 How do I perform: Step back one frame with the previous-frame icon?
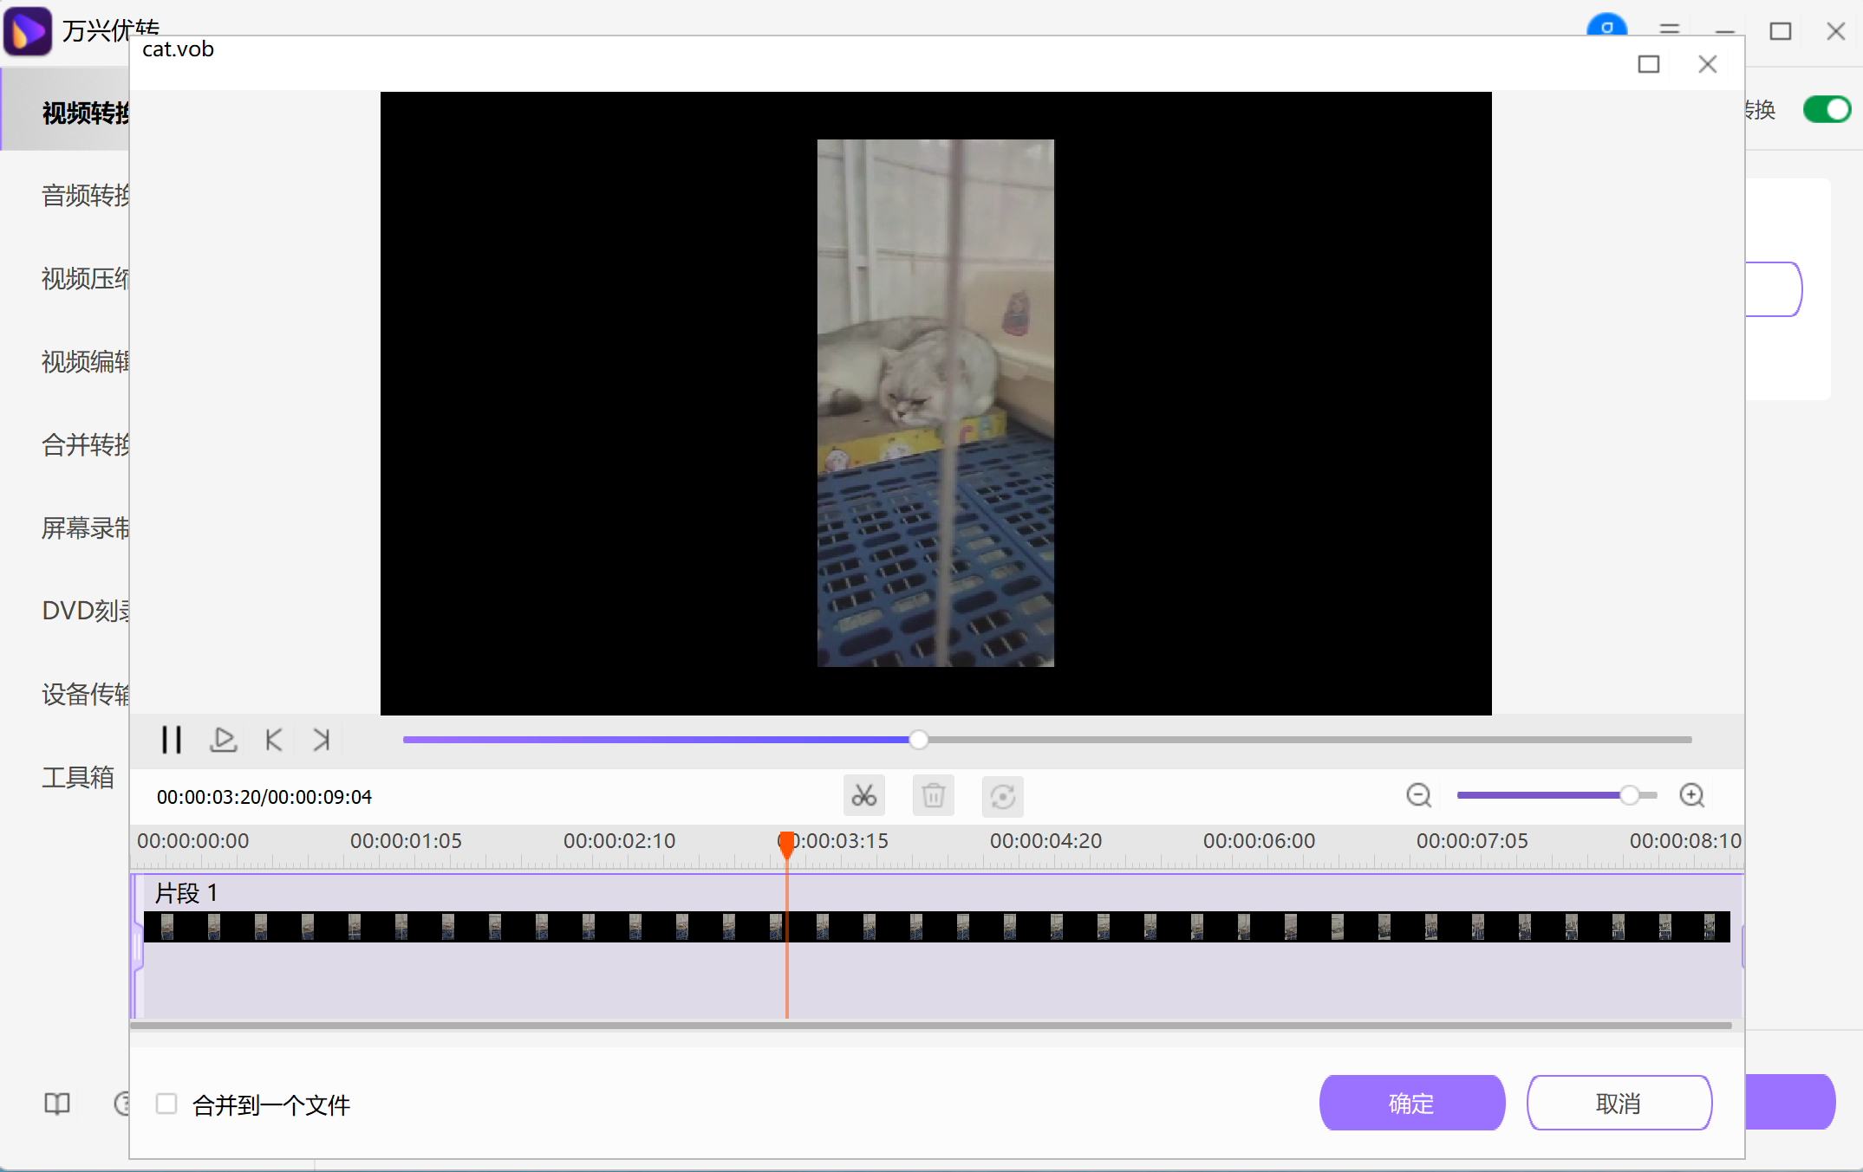[x=272, y=739]
